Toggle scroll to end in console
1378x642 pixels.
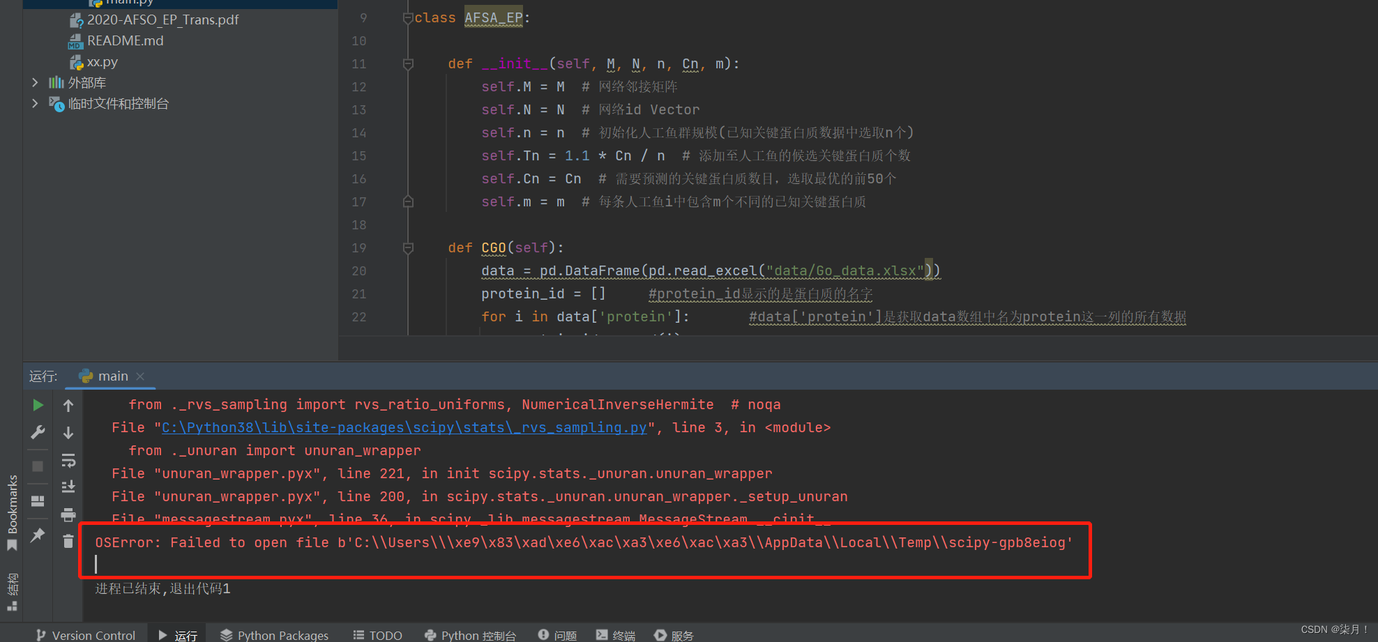click(68, 486)
